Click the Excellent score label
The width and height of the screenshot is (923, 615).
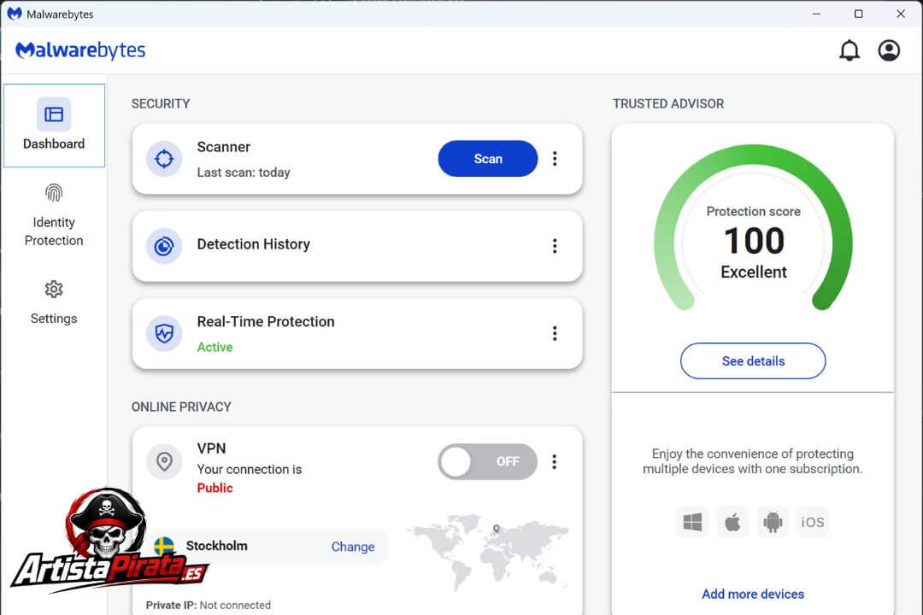click(x=754, y=272)
